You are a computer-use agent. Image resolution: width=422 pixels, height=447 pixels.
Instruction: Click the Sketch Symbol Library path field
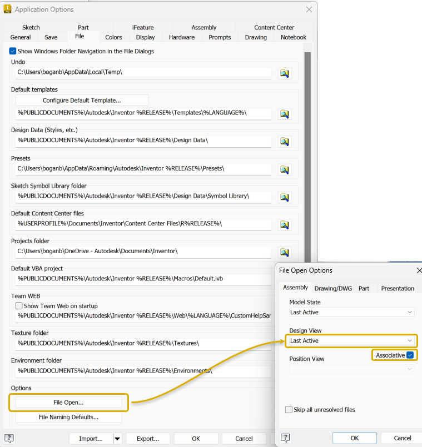click(x=143, y=197)
